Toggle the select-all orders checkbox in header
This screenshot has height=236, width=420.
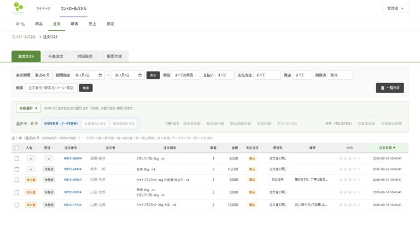pyautogui.click(x=17, y=147)
